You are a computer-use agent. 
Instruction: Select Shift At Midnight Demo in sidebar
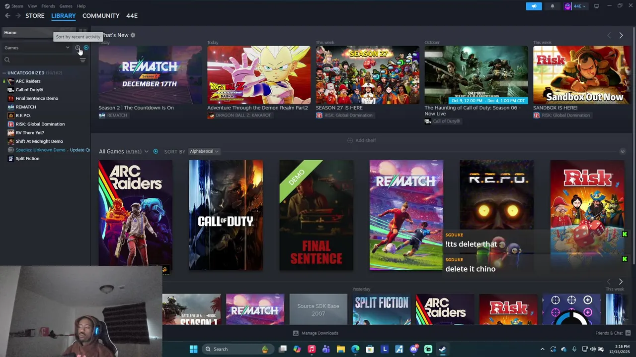(39, 141)
